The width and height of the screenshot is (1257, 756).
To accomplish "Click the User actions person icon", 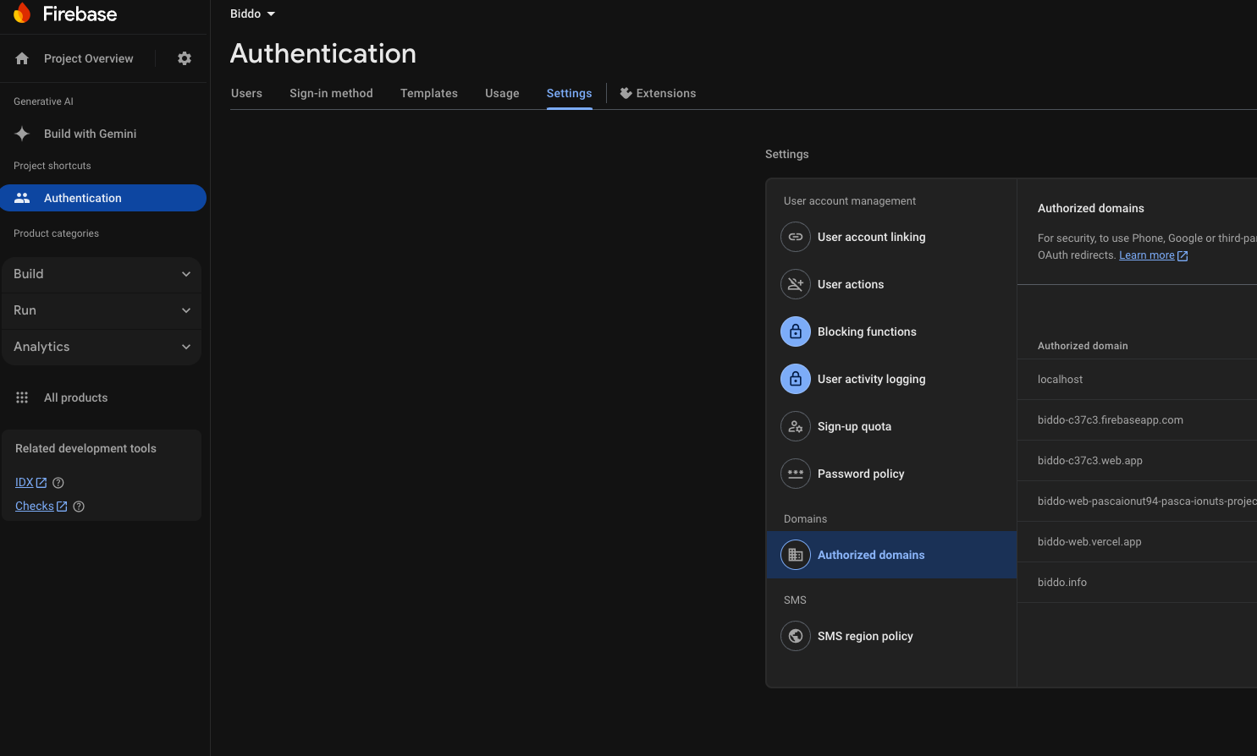I will click(796, 284).
